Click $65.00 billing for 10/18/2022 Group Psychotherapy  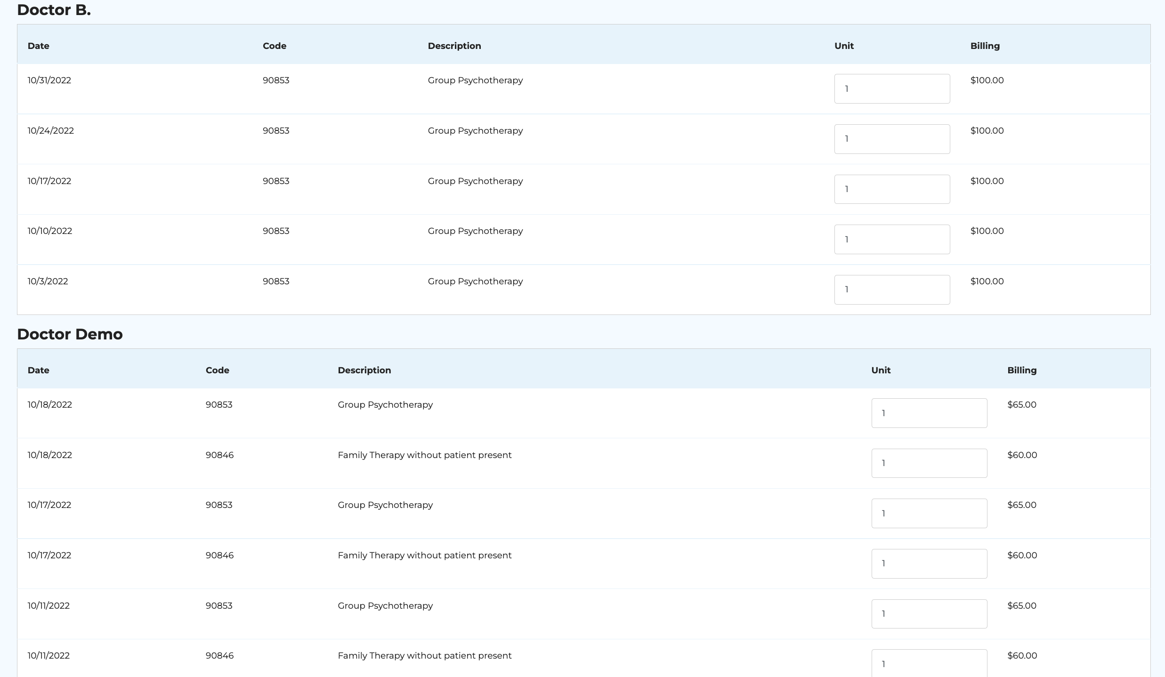[x=1021, y=405]
